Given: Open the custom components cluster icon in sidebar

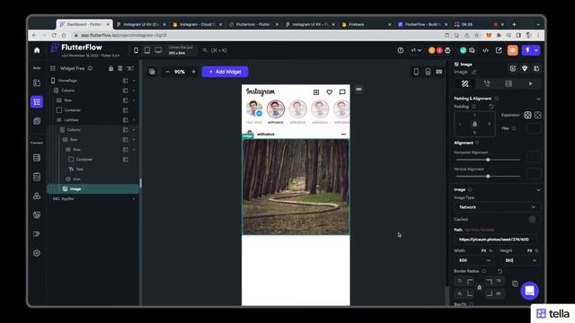Looking at the screenshot, I should tap(37, 196).
